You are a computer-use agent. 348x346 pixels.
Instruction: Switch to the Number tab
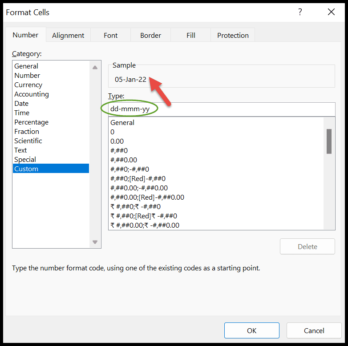coord(25,35)
